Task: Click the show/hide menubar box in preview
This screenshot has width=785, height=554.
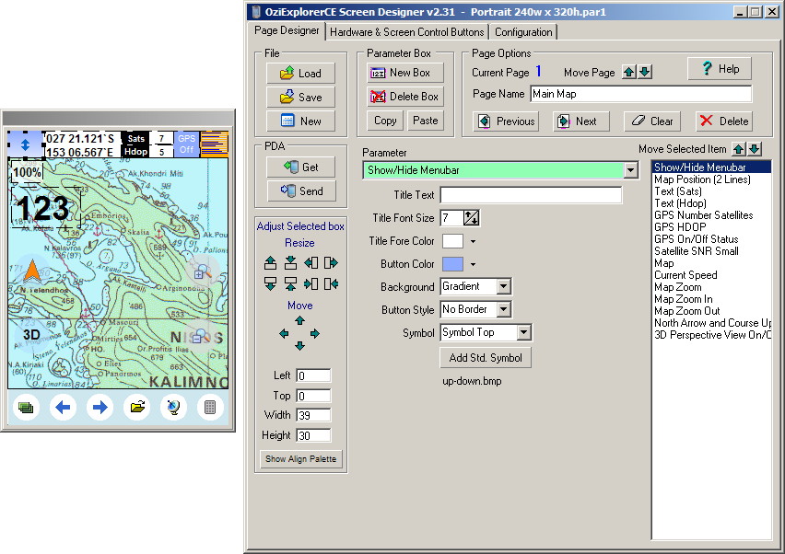Action: (x=26, y=144)
